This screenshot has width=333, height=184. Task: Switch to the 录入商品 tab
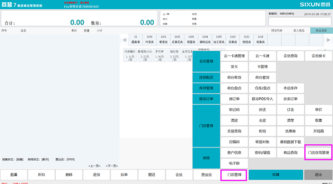point(298,31)
